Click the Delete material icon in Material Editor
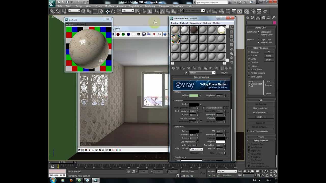Screen dimensions: 326x183 pos(188,68)
